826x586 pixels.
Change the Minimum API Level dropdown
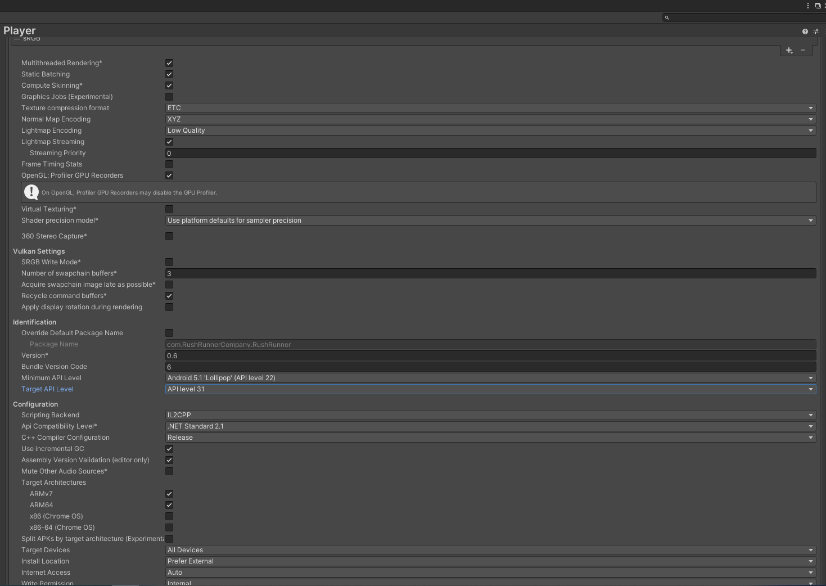[489, 377]
